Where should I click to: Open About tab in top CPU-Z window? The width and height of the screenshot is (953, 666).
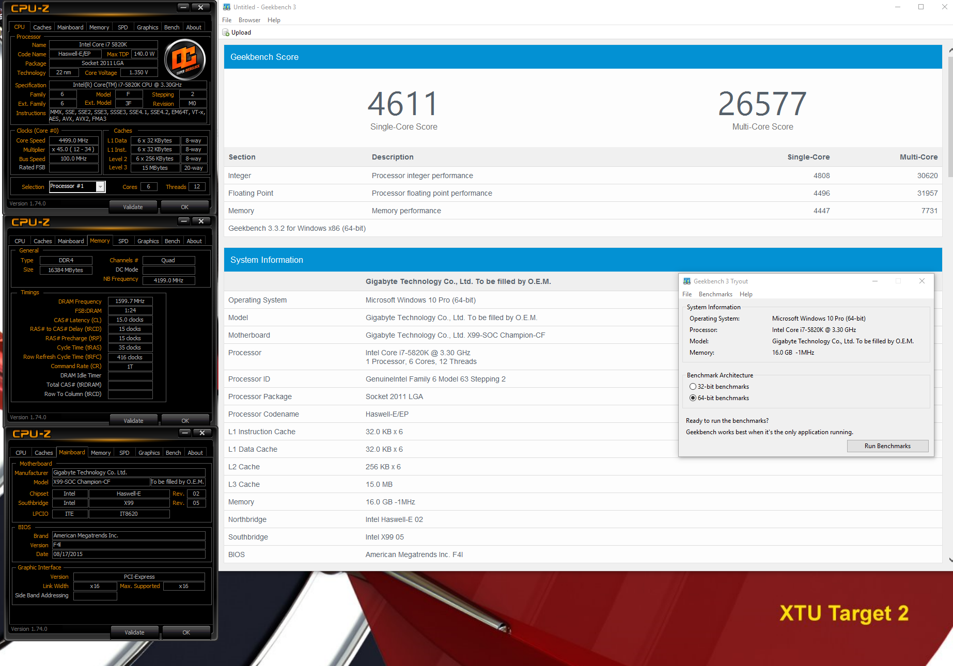click(x=194, y=27)
